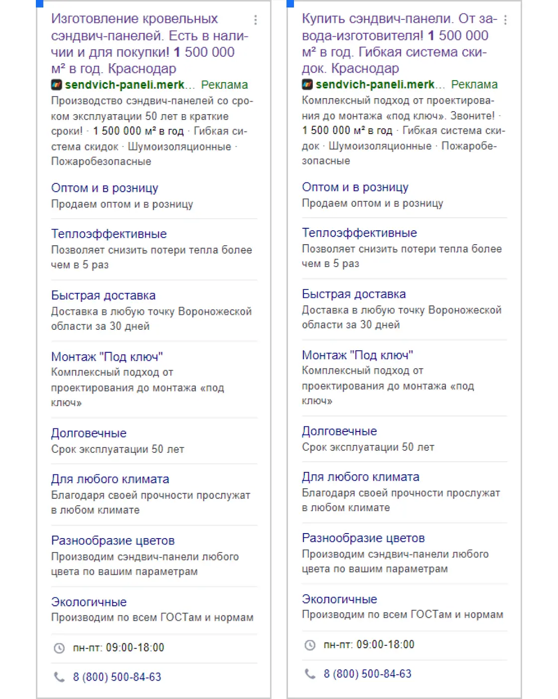Screen dimensions: 558x699
Task: Open left ad headline about кровельных сэндвич-панелей
Action: point(149,44)
